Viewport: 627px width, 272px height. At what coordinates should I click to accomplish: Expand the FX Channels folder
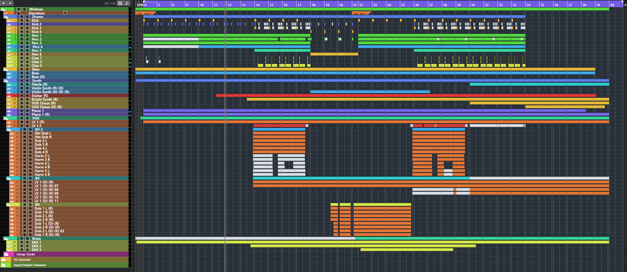[x=3, y=260]
